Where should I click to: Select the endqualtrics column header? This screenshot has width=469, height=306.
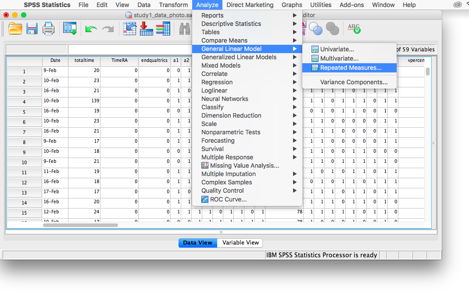point(154,61)
